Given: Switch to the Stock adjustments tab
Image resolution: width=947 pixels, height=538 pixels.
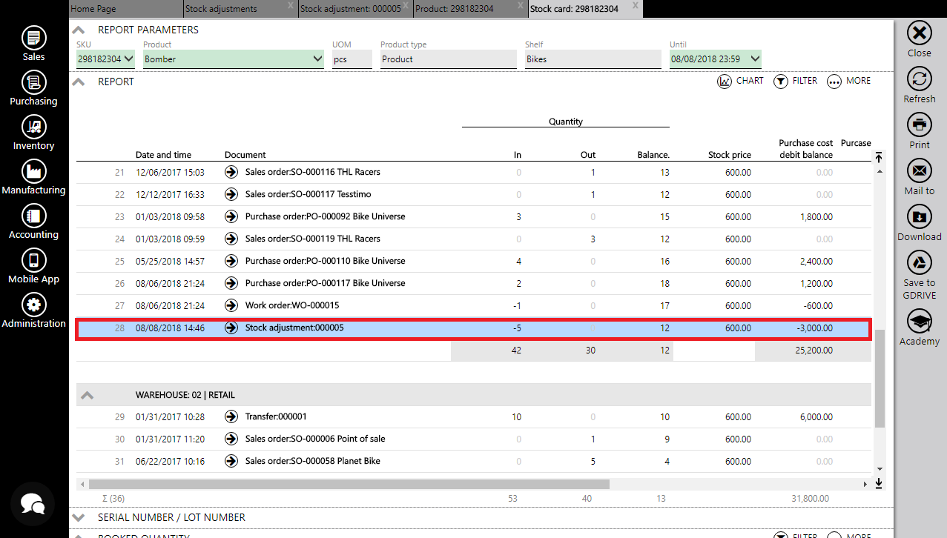Looking at the screenshot, I should [x=242, y=9].
